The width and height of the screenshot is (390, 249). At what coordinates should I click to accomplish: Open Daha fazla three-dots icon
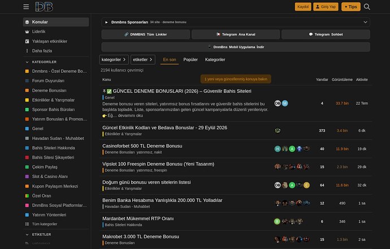[x=27, y=51]
